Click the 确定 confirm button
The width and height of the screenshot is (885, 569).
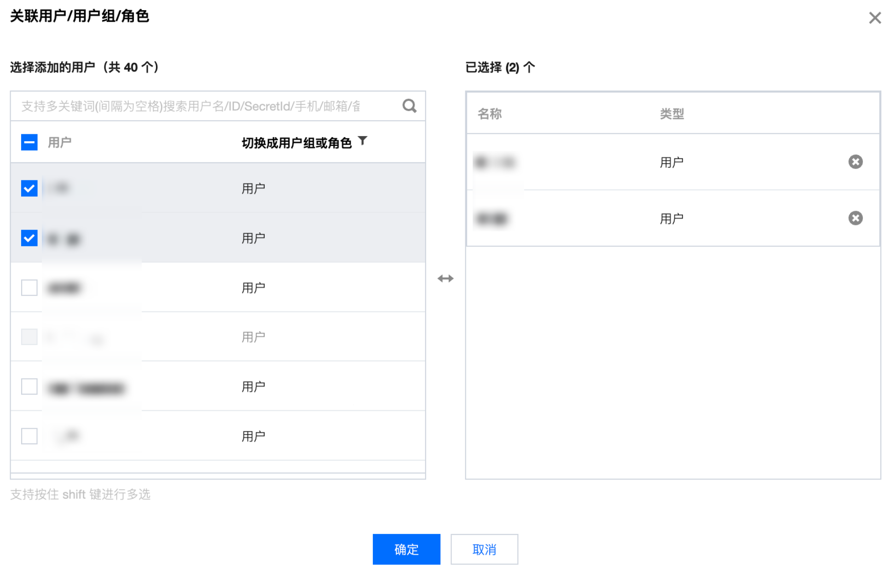point(406,549)
